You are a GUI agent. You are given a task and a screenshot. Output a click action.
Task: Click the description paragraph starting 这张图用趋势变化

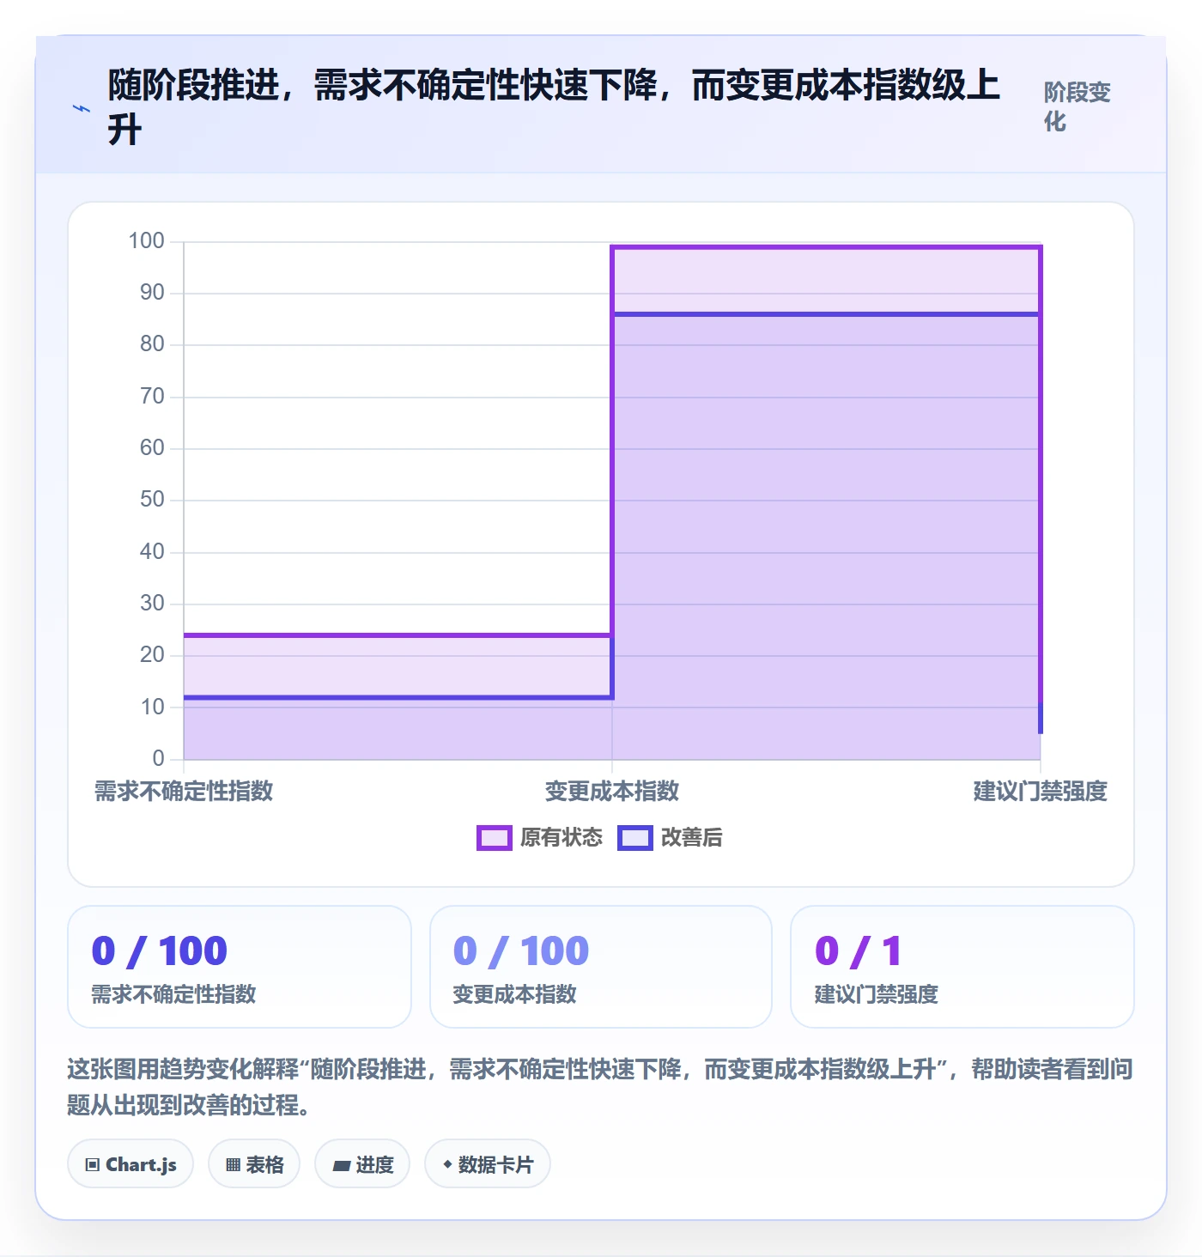pyautogui.click(x=600, y=1087)
